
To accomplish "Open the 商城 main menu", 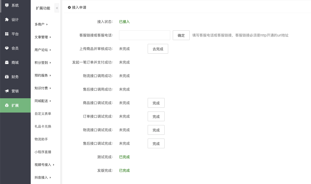I will (15, 63).
